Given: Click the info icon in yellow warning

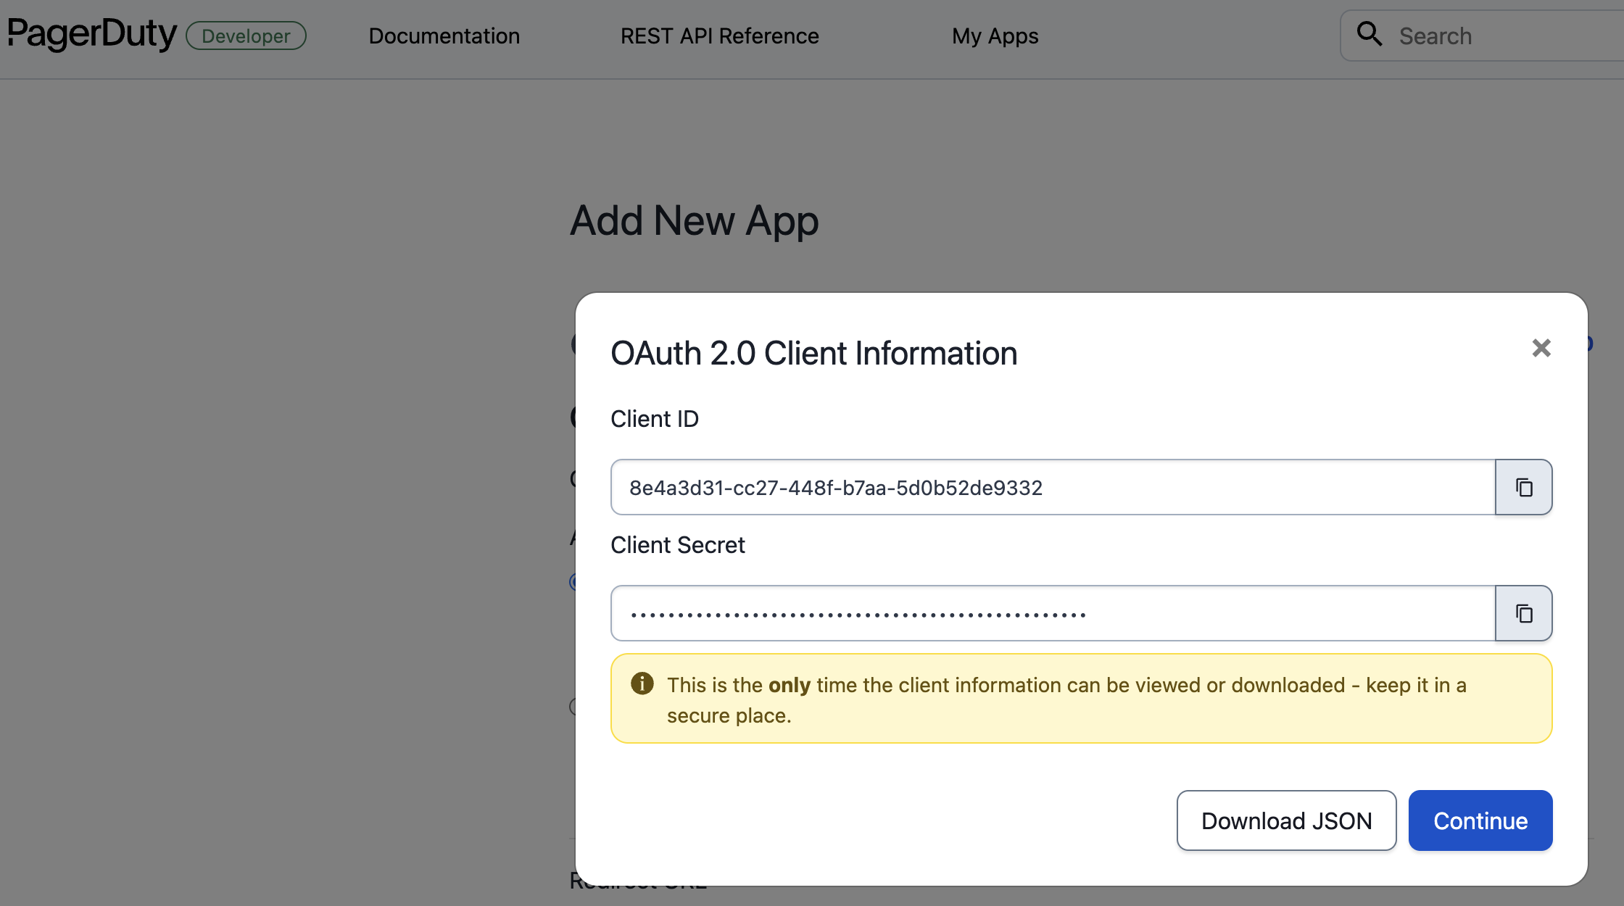Looking at the screenshot, I should [642, 683].
